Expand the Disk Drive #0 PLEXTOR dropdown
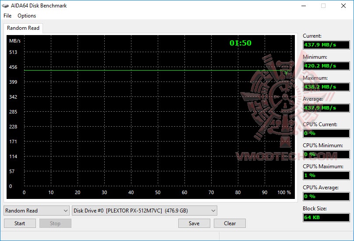 (x=145, y=210)
